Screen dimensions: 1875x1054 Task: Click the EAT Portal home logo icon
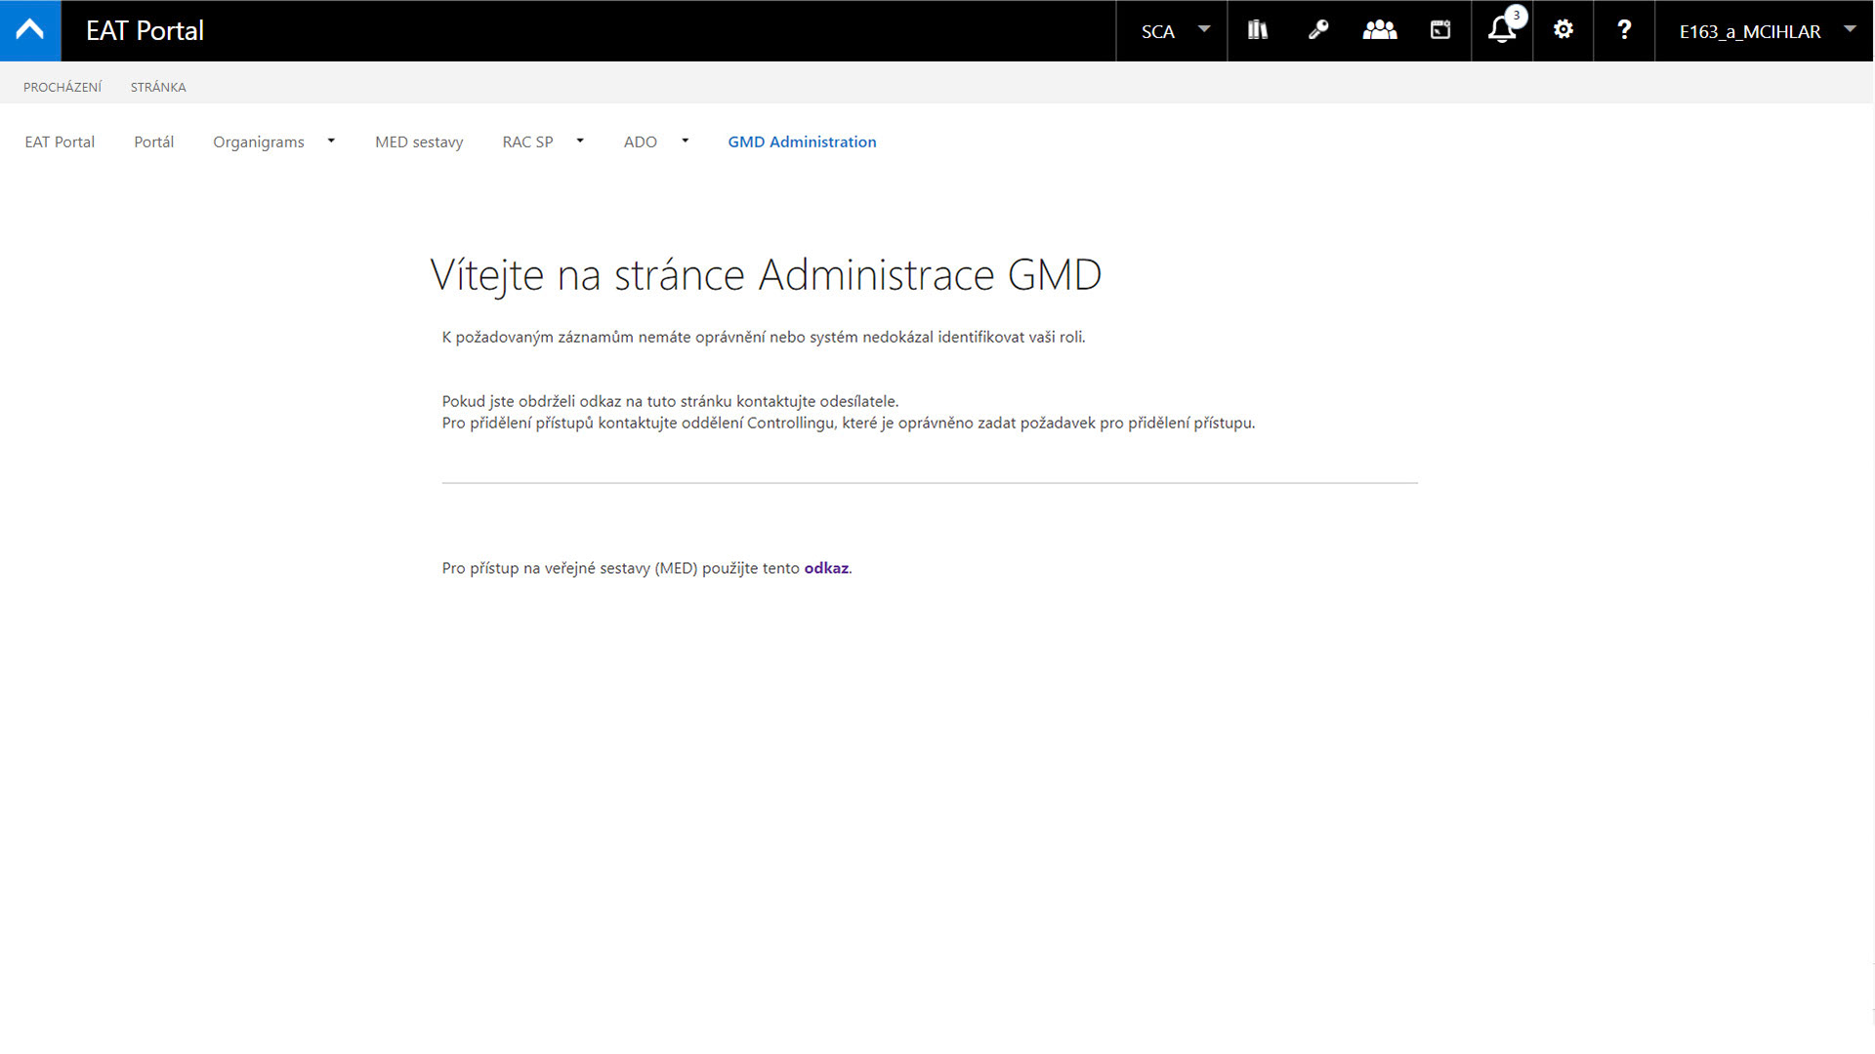click(29, 30)
